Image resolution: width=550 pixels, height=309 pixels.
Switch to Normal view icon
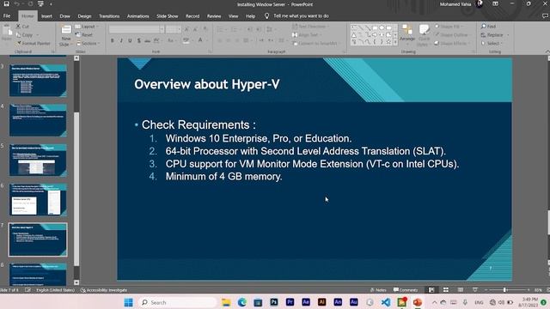(431, 290)
